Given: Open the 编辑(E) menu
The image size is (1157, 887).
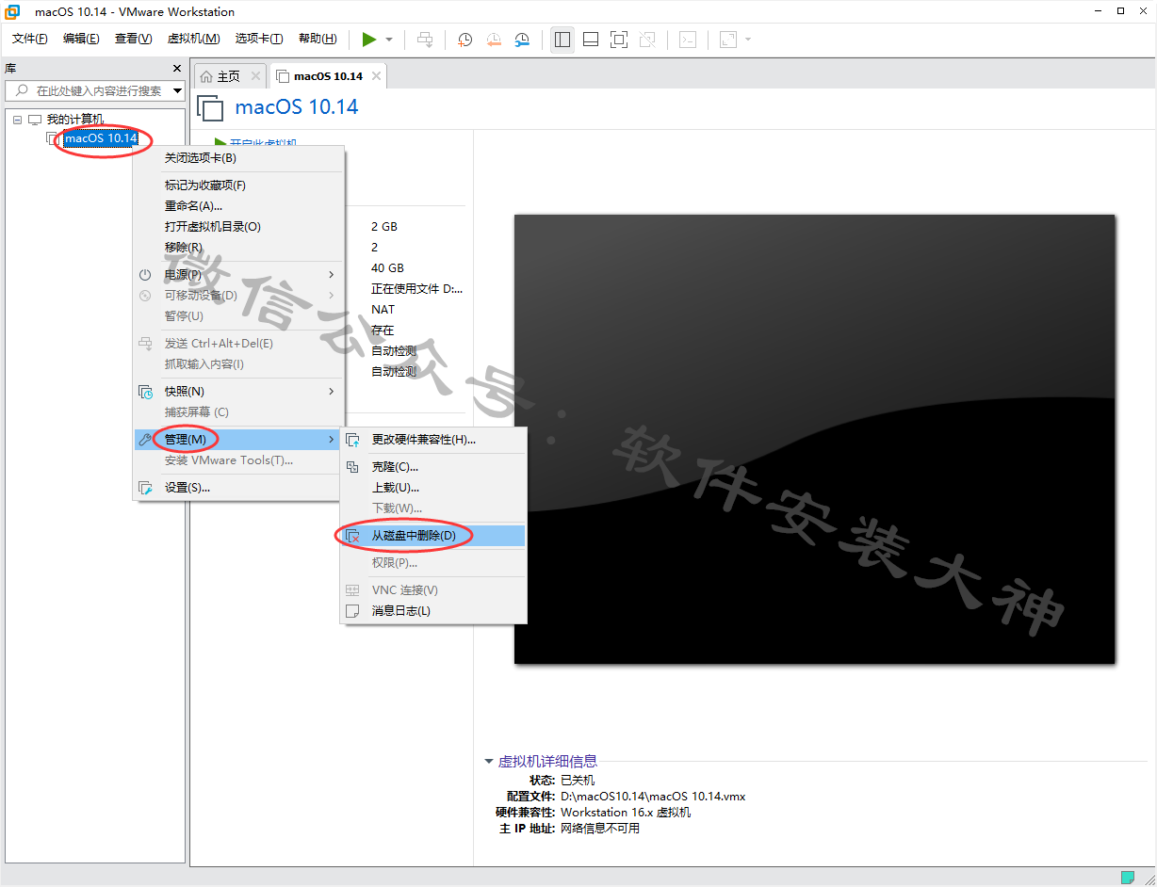Looking at the screenshot, I should [81, 39].
